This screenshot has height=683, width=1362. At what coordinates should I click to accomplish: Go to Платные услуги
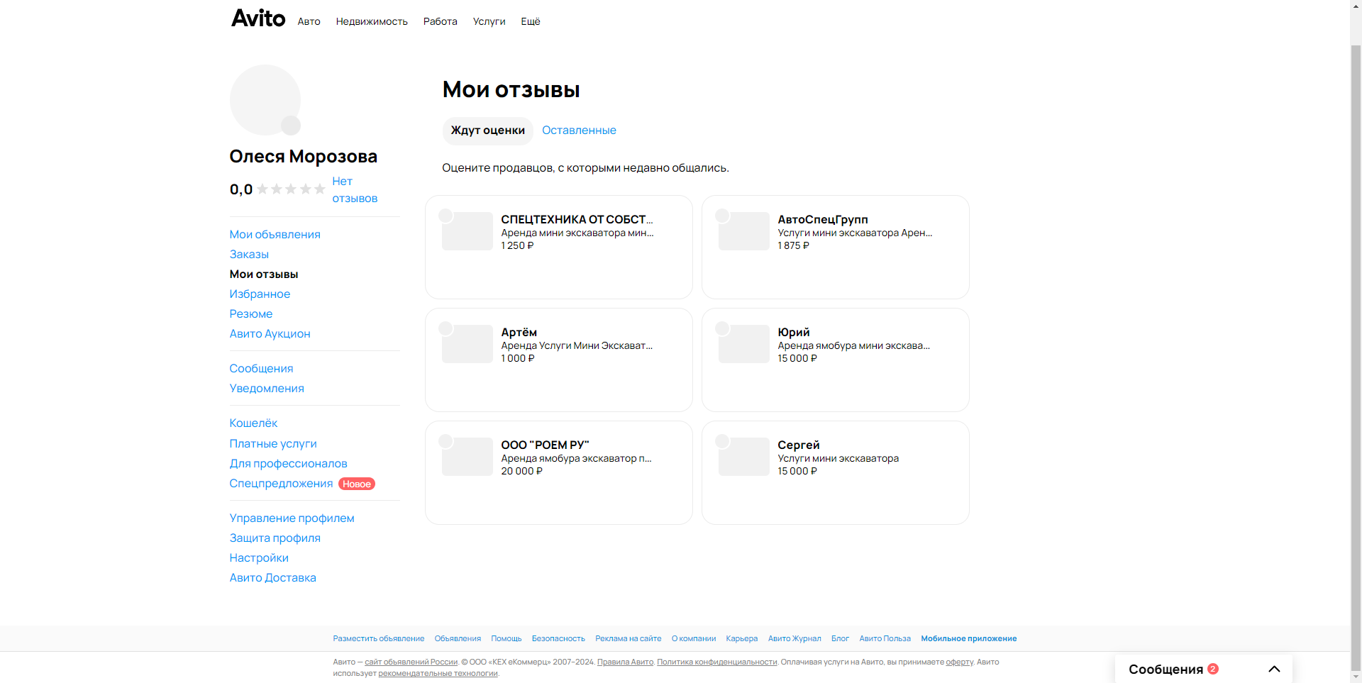point(273,444)
